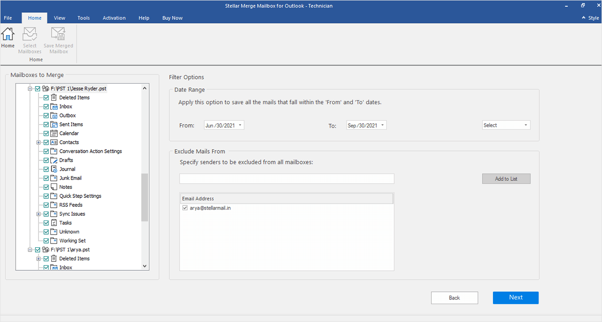The height and width of the screenshot is (322, 602).
Task: Click the Sent Items folder icon
Action: pyautogui.click(x=54, y=124)
